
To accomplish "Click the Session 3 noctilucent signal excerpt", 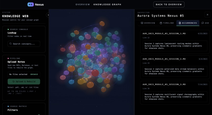I will click(175, 97).
